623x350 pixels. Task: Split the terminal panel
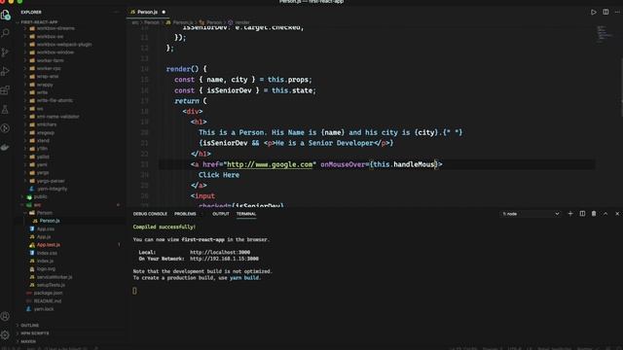tap(582, 214)
